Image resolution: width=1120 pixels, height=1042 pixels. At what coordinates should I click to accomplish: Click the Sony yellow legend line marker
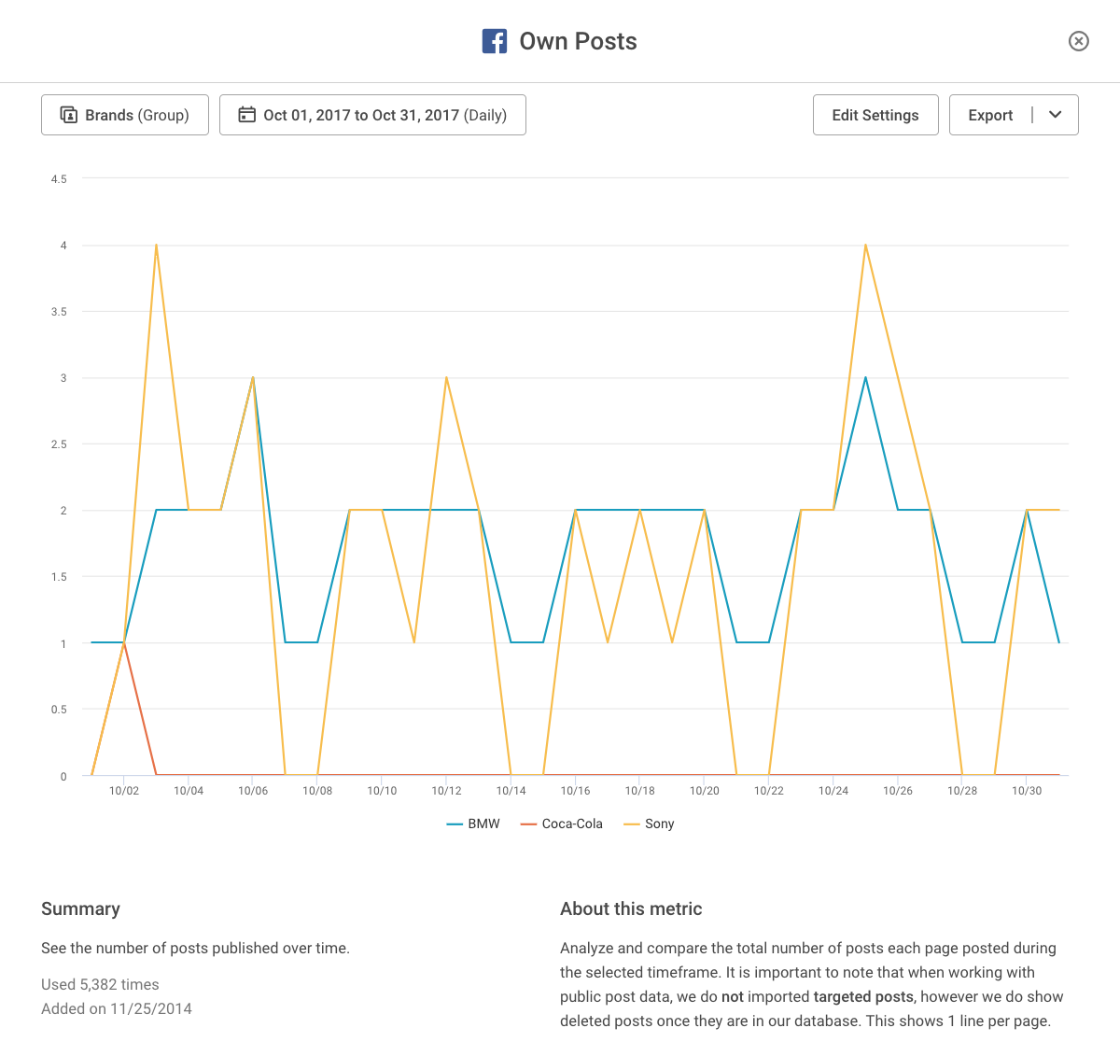tap(631, 824)
